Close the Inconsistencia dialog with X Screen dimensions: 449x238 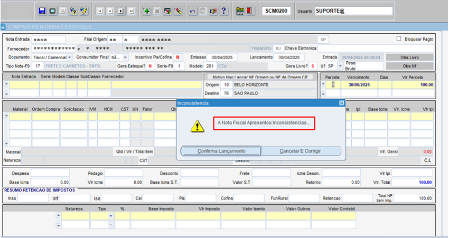click(341, 103)
